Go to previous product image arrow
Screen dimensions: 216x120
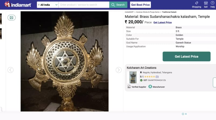pyautogui.click(x=11, y=70)
